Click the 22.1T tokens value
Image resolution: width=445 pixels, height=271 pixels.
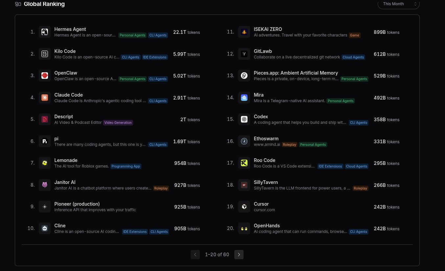(186, 32)
